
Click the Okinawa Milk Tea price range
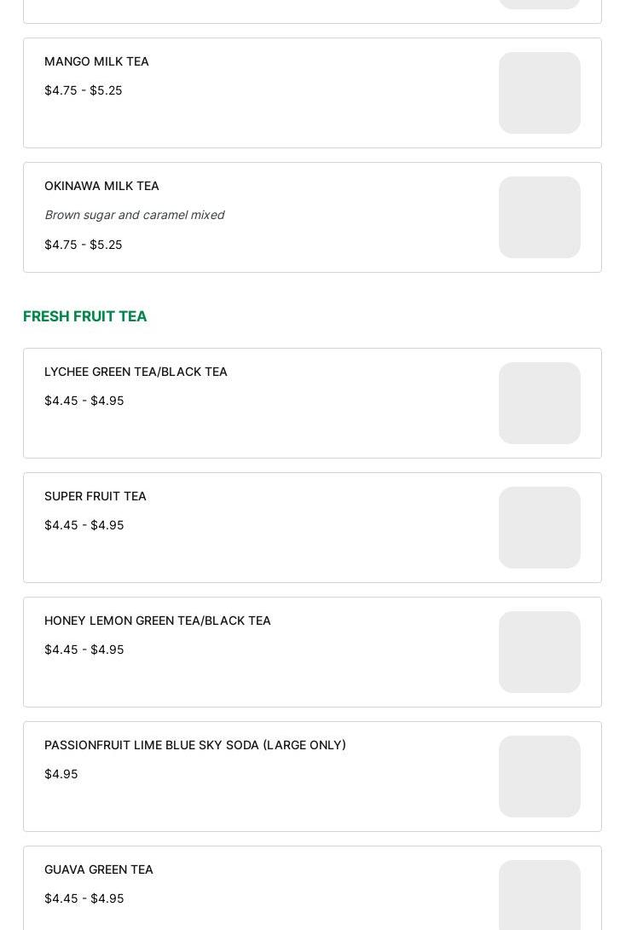pyautogui.click(x=83, y=245)
